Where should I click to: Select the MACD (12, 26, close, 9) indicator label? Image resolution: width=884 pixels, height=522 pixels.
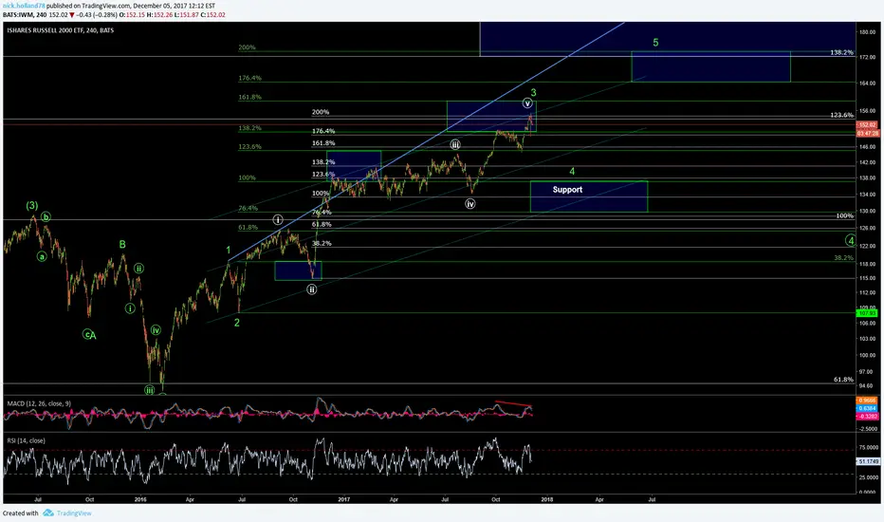coord(39,403)
